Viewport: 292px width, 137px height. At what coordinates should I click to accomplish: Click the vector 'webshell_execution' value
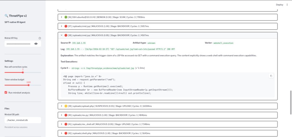tap(224, 43)
